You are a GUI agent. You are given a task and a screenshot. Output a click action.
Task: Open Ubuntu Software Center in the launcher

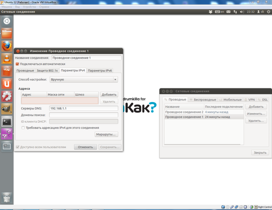[7, 71]
